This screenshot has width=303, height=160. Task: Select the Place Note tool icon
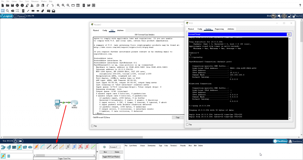point(23,11)
